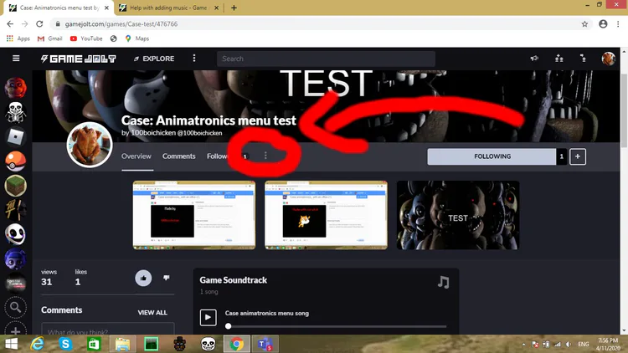
Task: Select the Overview tab
Action: pyautogui.click(x=136, y=156)
